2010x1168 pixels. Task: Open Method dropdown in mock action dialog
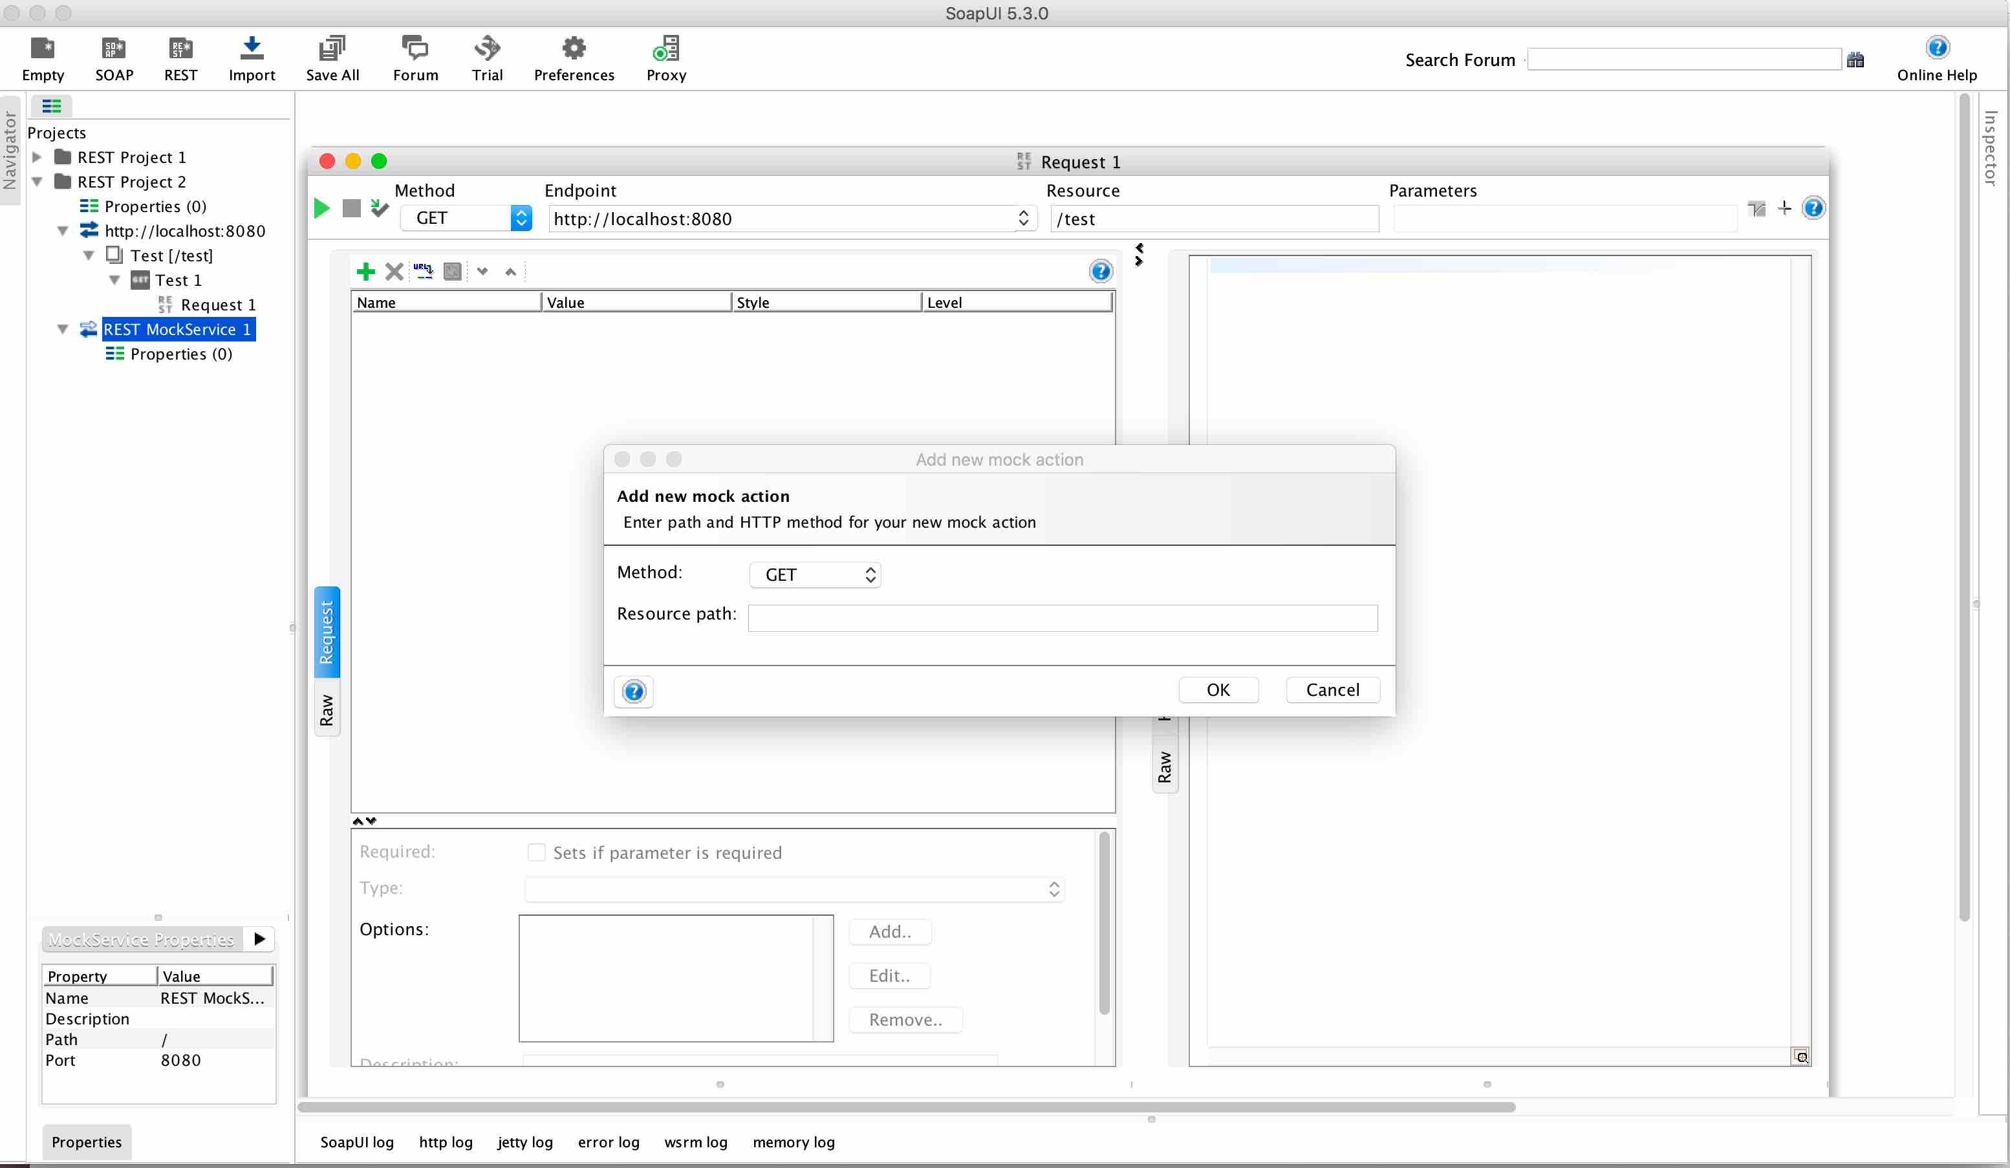pyautogui.click(x=815, y=575)
